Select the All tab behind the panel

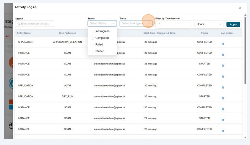pyautogui.click(x=8, y=36)
